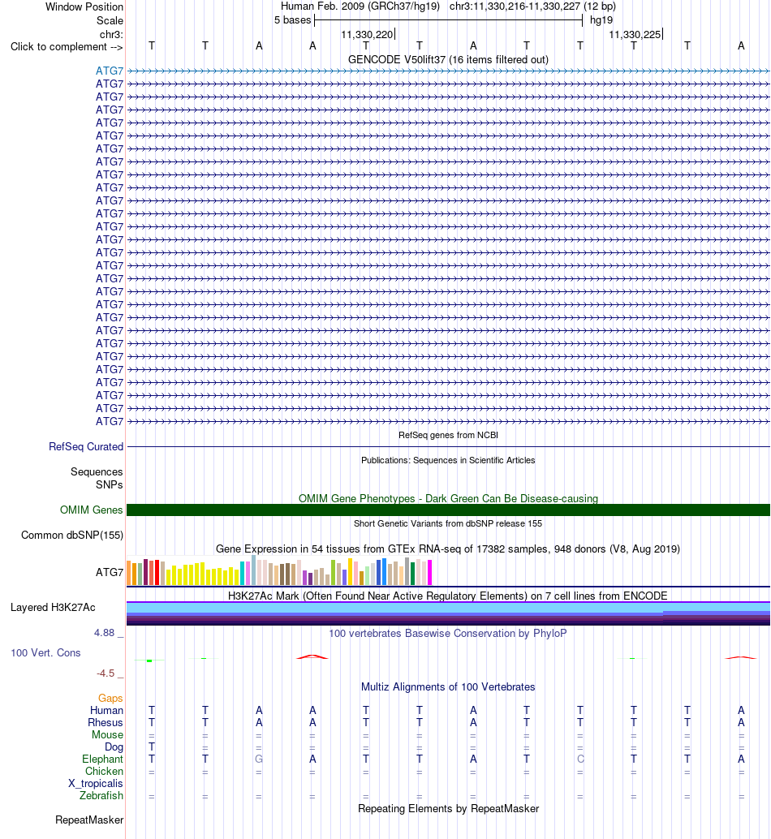Open the 'RefSeq genes from NCBI' track title

pos(448,435)
